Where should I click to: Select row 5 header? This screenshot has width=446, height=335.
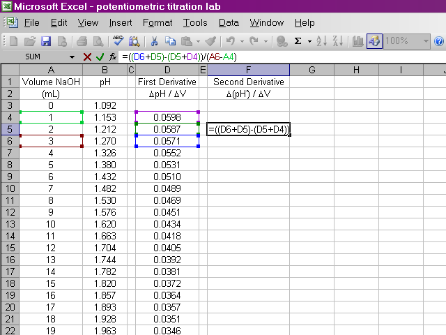pyautogui.click(x=10, y=129)
